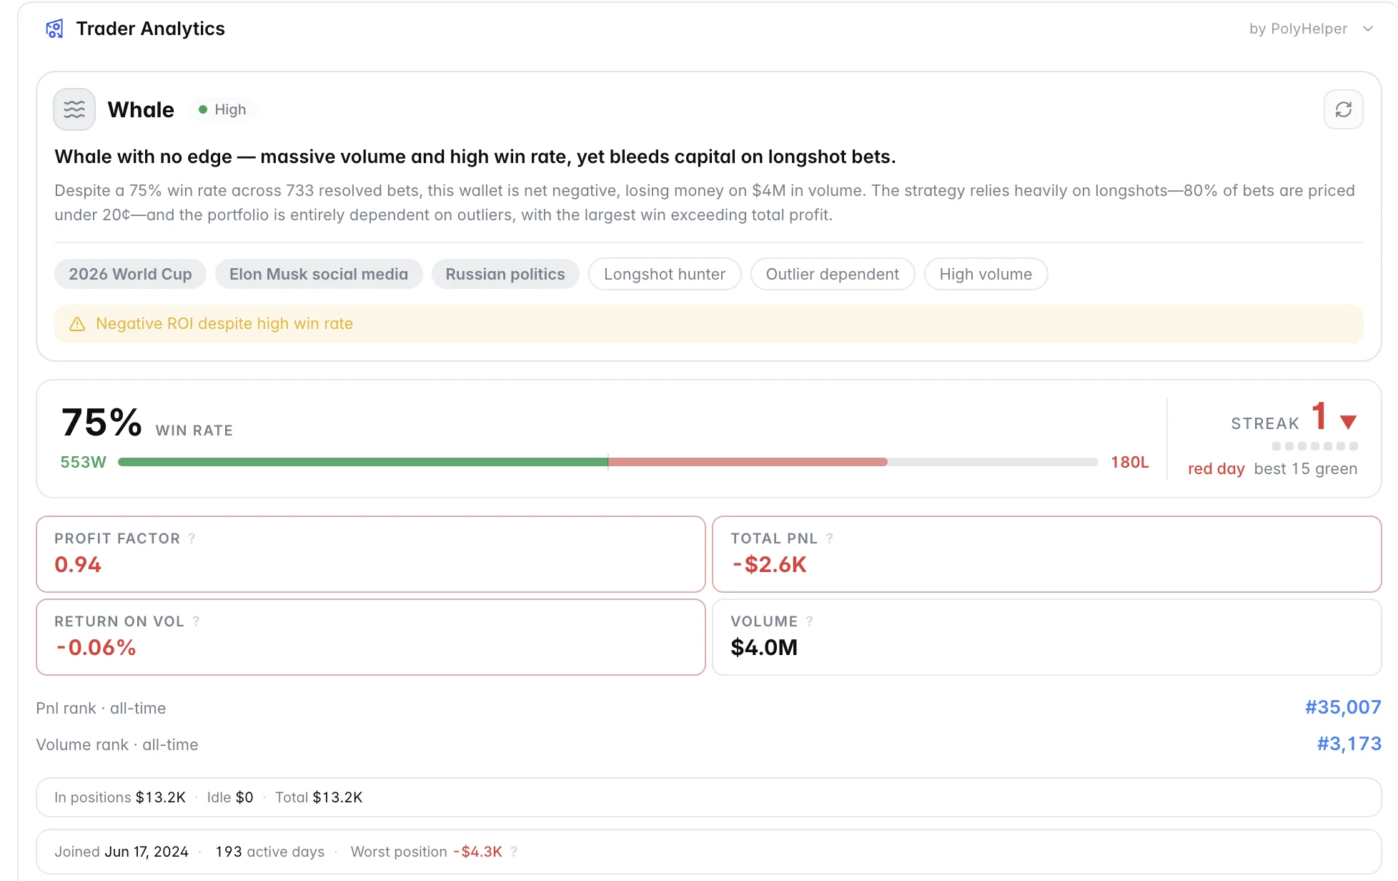Click the High volume chip
Screen dimensions: 1398x881
point(986,275)
